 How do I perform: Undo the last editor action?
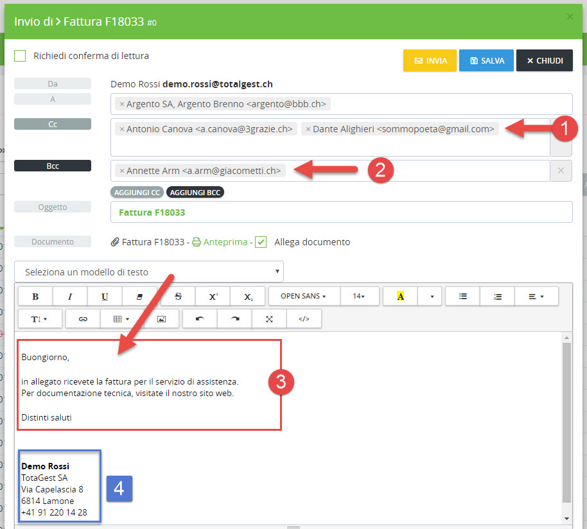pyautogui.click(x=200, y=319)
